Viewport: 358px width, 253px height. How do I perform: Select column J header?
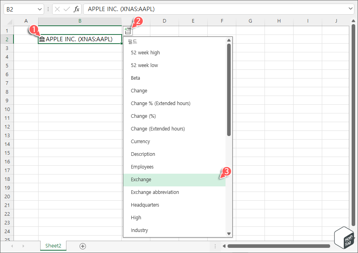(x=336, y=21)
